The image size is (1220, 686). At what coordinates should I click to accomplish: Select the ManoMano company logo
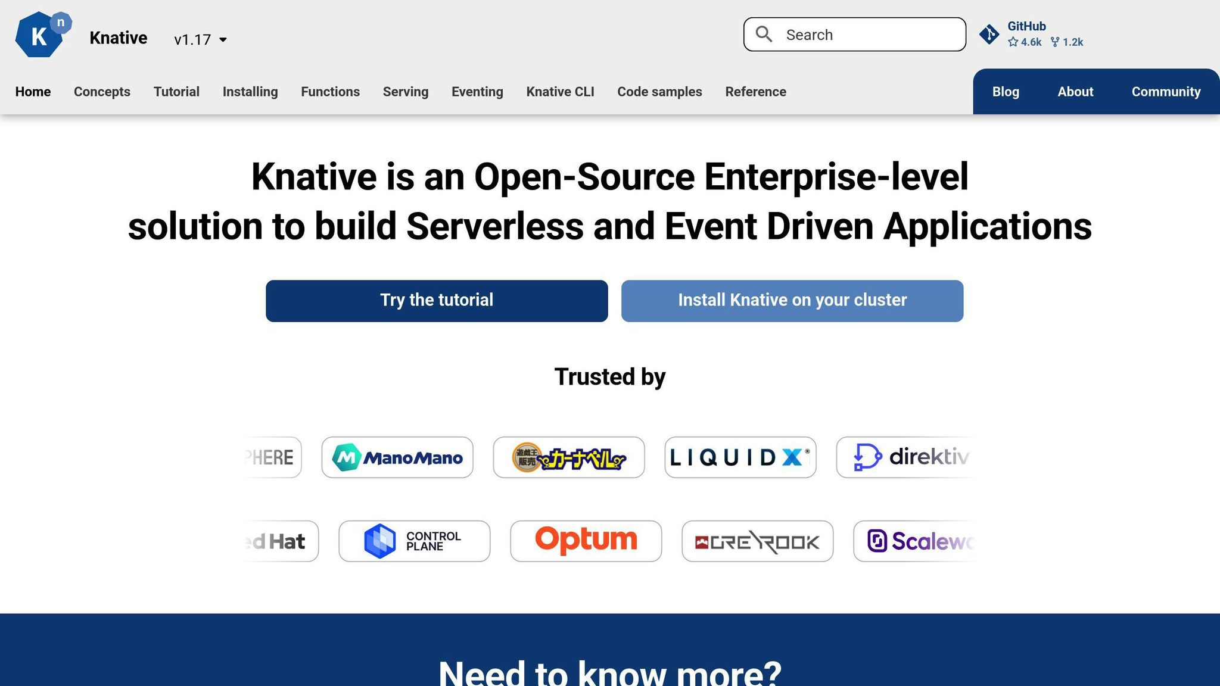(397, 457)
